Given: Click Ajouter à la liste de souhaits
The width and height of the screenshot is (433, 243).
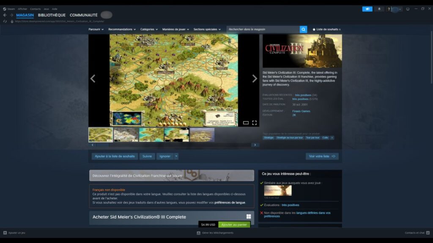Looking at the screenshot, I should pos(115,156).
